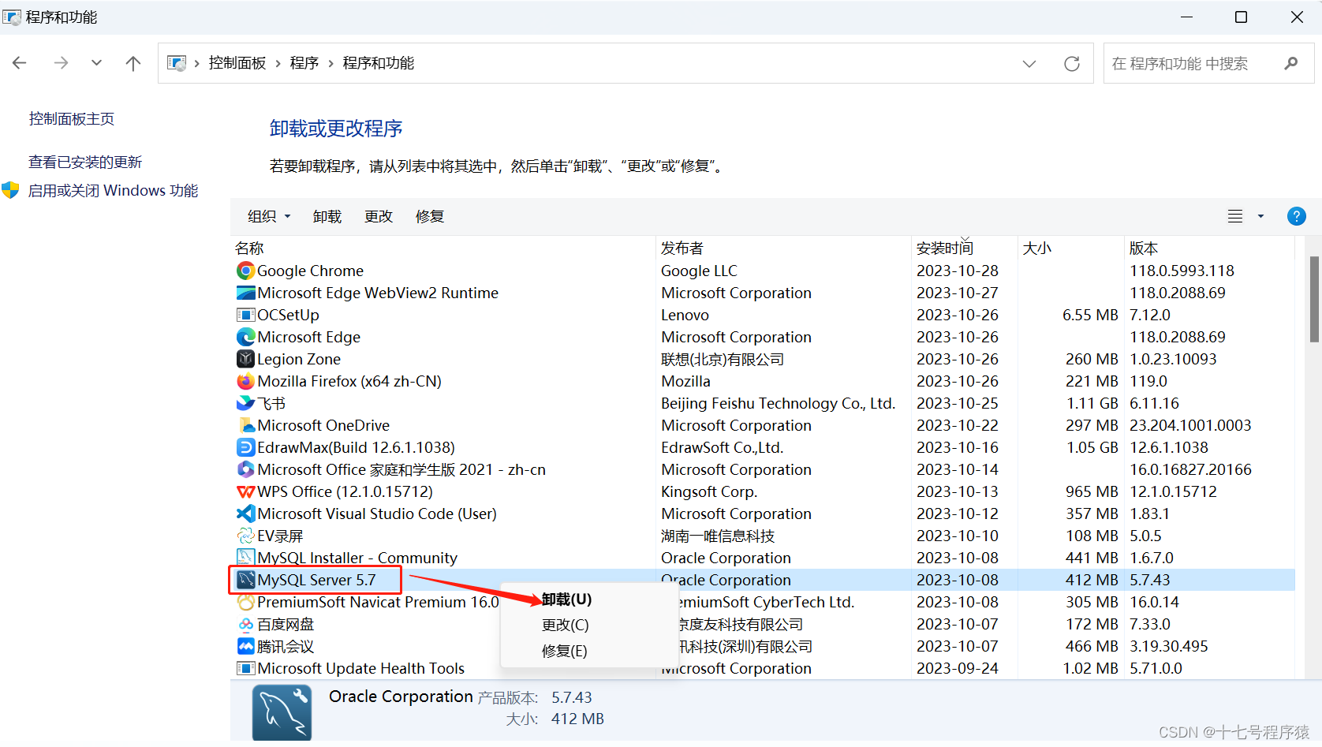The image size is (1322, 747).
Task: Open the 组织 dropdown menu
Action: pos(269,216)
